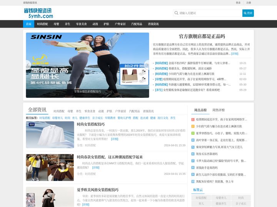Open white shirt thumbnail of 时尚女装搭配技巧
The image size is (277, 207).
coord(50,135)
